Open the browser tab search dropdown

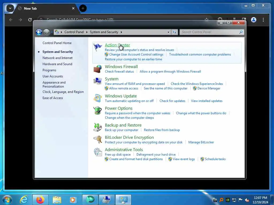(10, 8)
